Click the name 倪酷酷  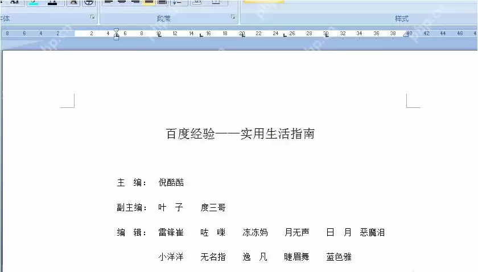(171, 182)
